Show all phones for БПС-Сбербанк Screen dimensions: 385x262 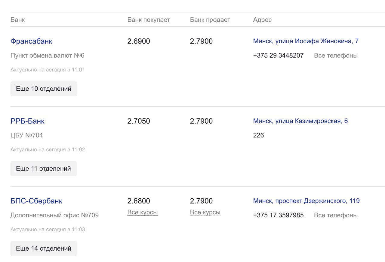click(x=336, y=215)
